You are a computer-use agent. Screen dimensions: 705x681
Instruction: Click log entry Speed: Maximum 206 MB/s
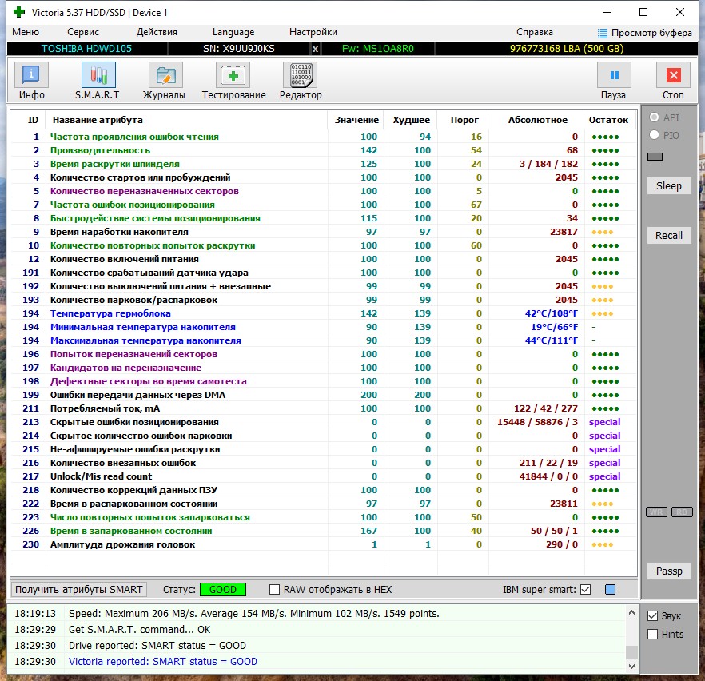[x=254, y=614]
